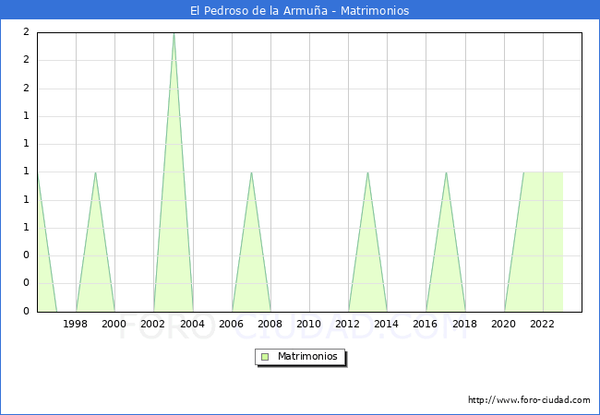Click the 2010 x-axis label

[x=309, y=324]
